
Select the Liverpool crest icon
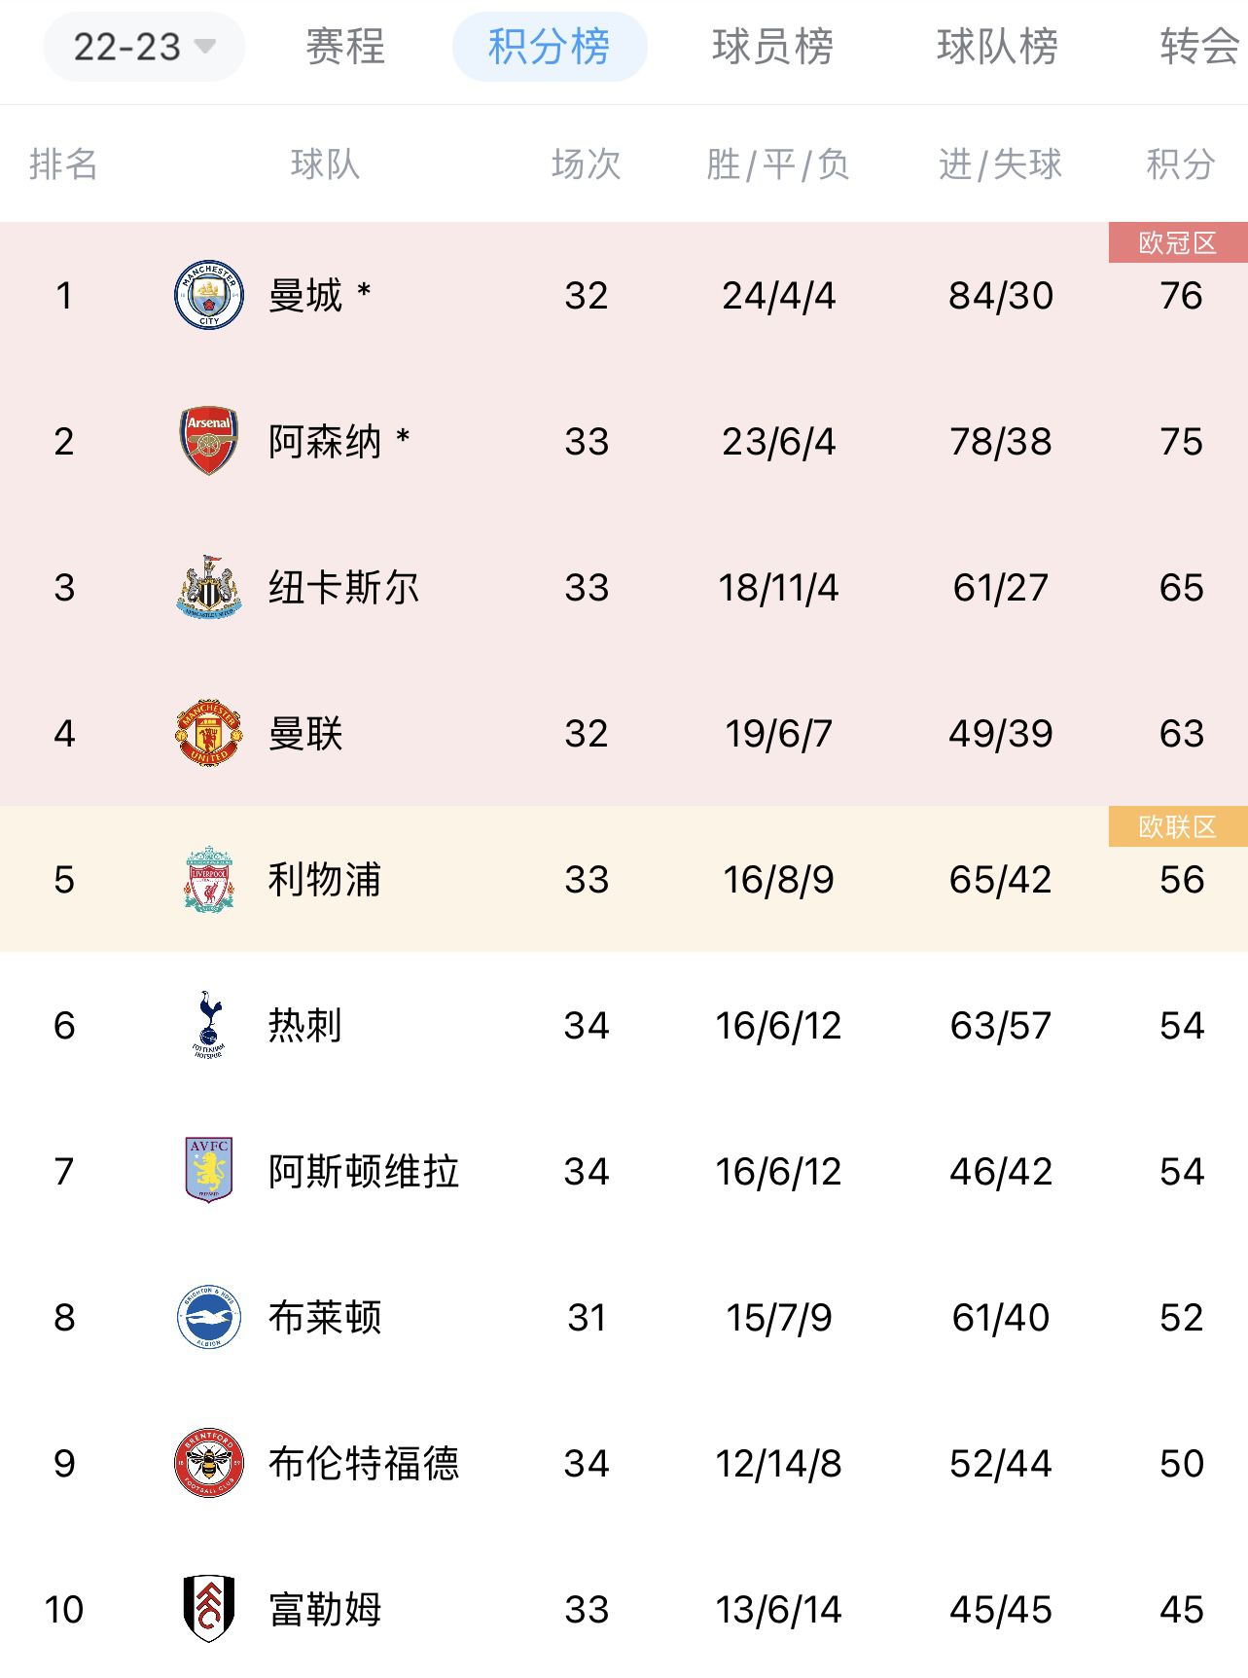(209, 879)
